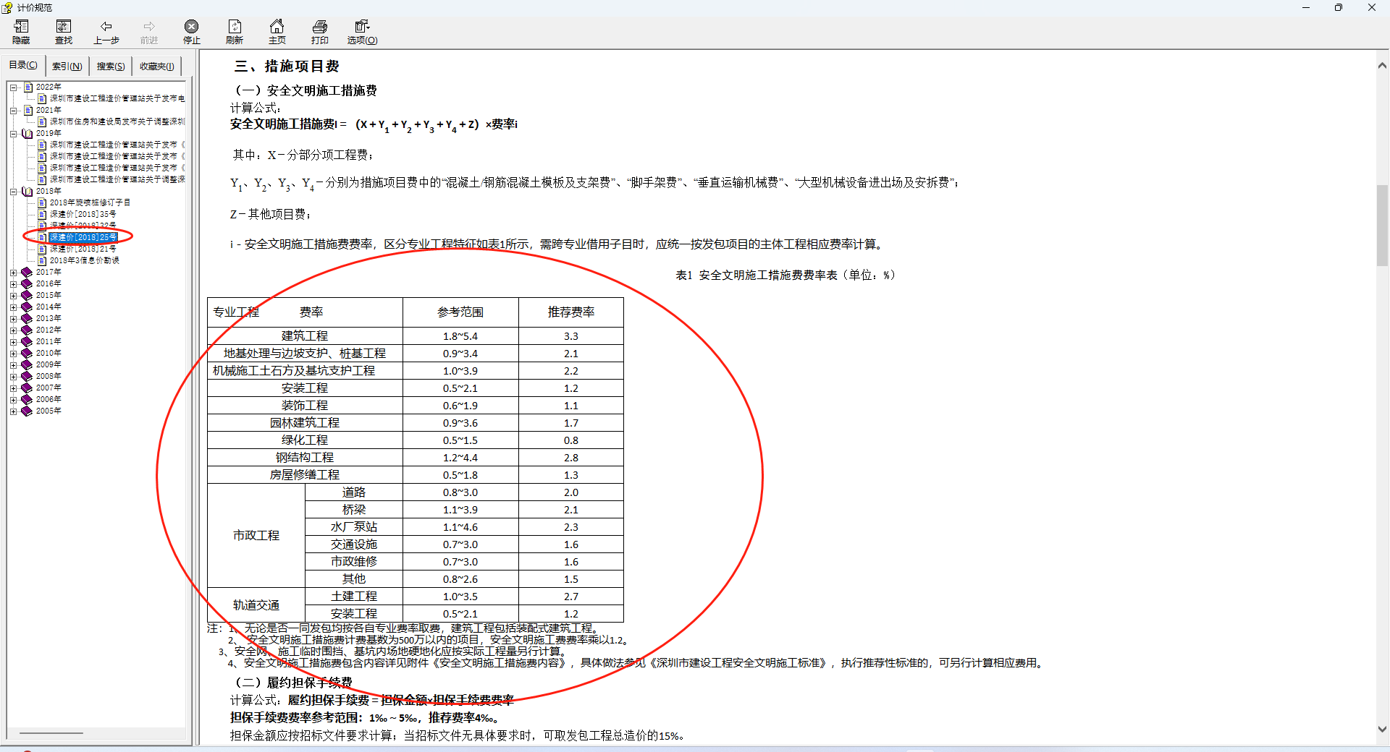
Task: Click the vertical scrollbar thumb of content
Action: click(x=1382, y=226)
